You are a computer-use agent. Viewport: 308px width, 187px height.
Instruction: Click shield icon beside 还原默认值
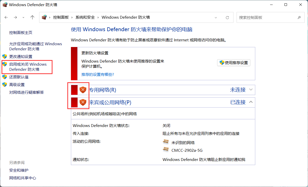click(5, 77)
